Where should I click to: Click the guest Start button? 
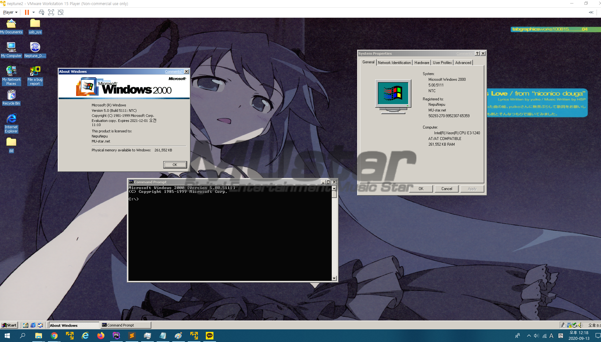(9, 325)
